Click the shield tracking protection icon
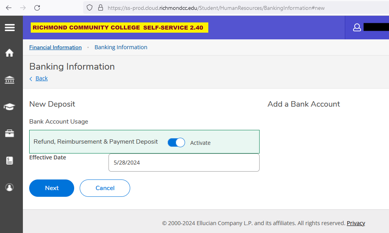Screen dimensions: 389x233 tap(90, 8)
